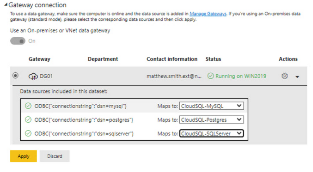This screenshot has width=313, height=172.
Task: Click the green check next to dsn=mysql
Action: pos(28,106)
